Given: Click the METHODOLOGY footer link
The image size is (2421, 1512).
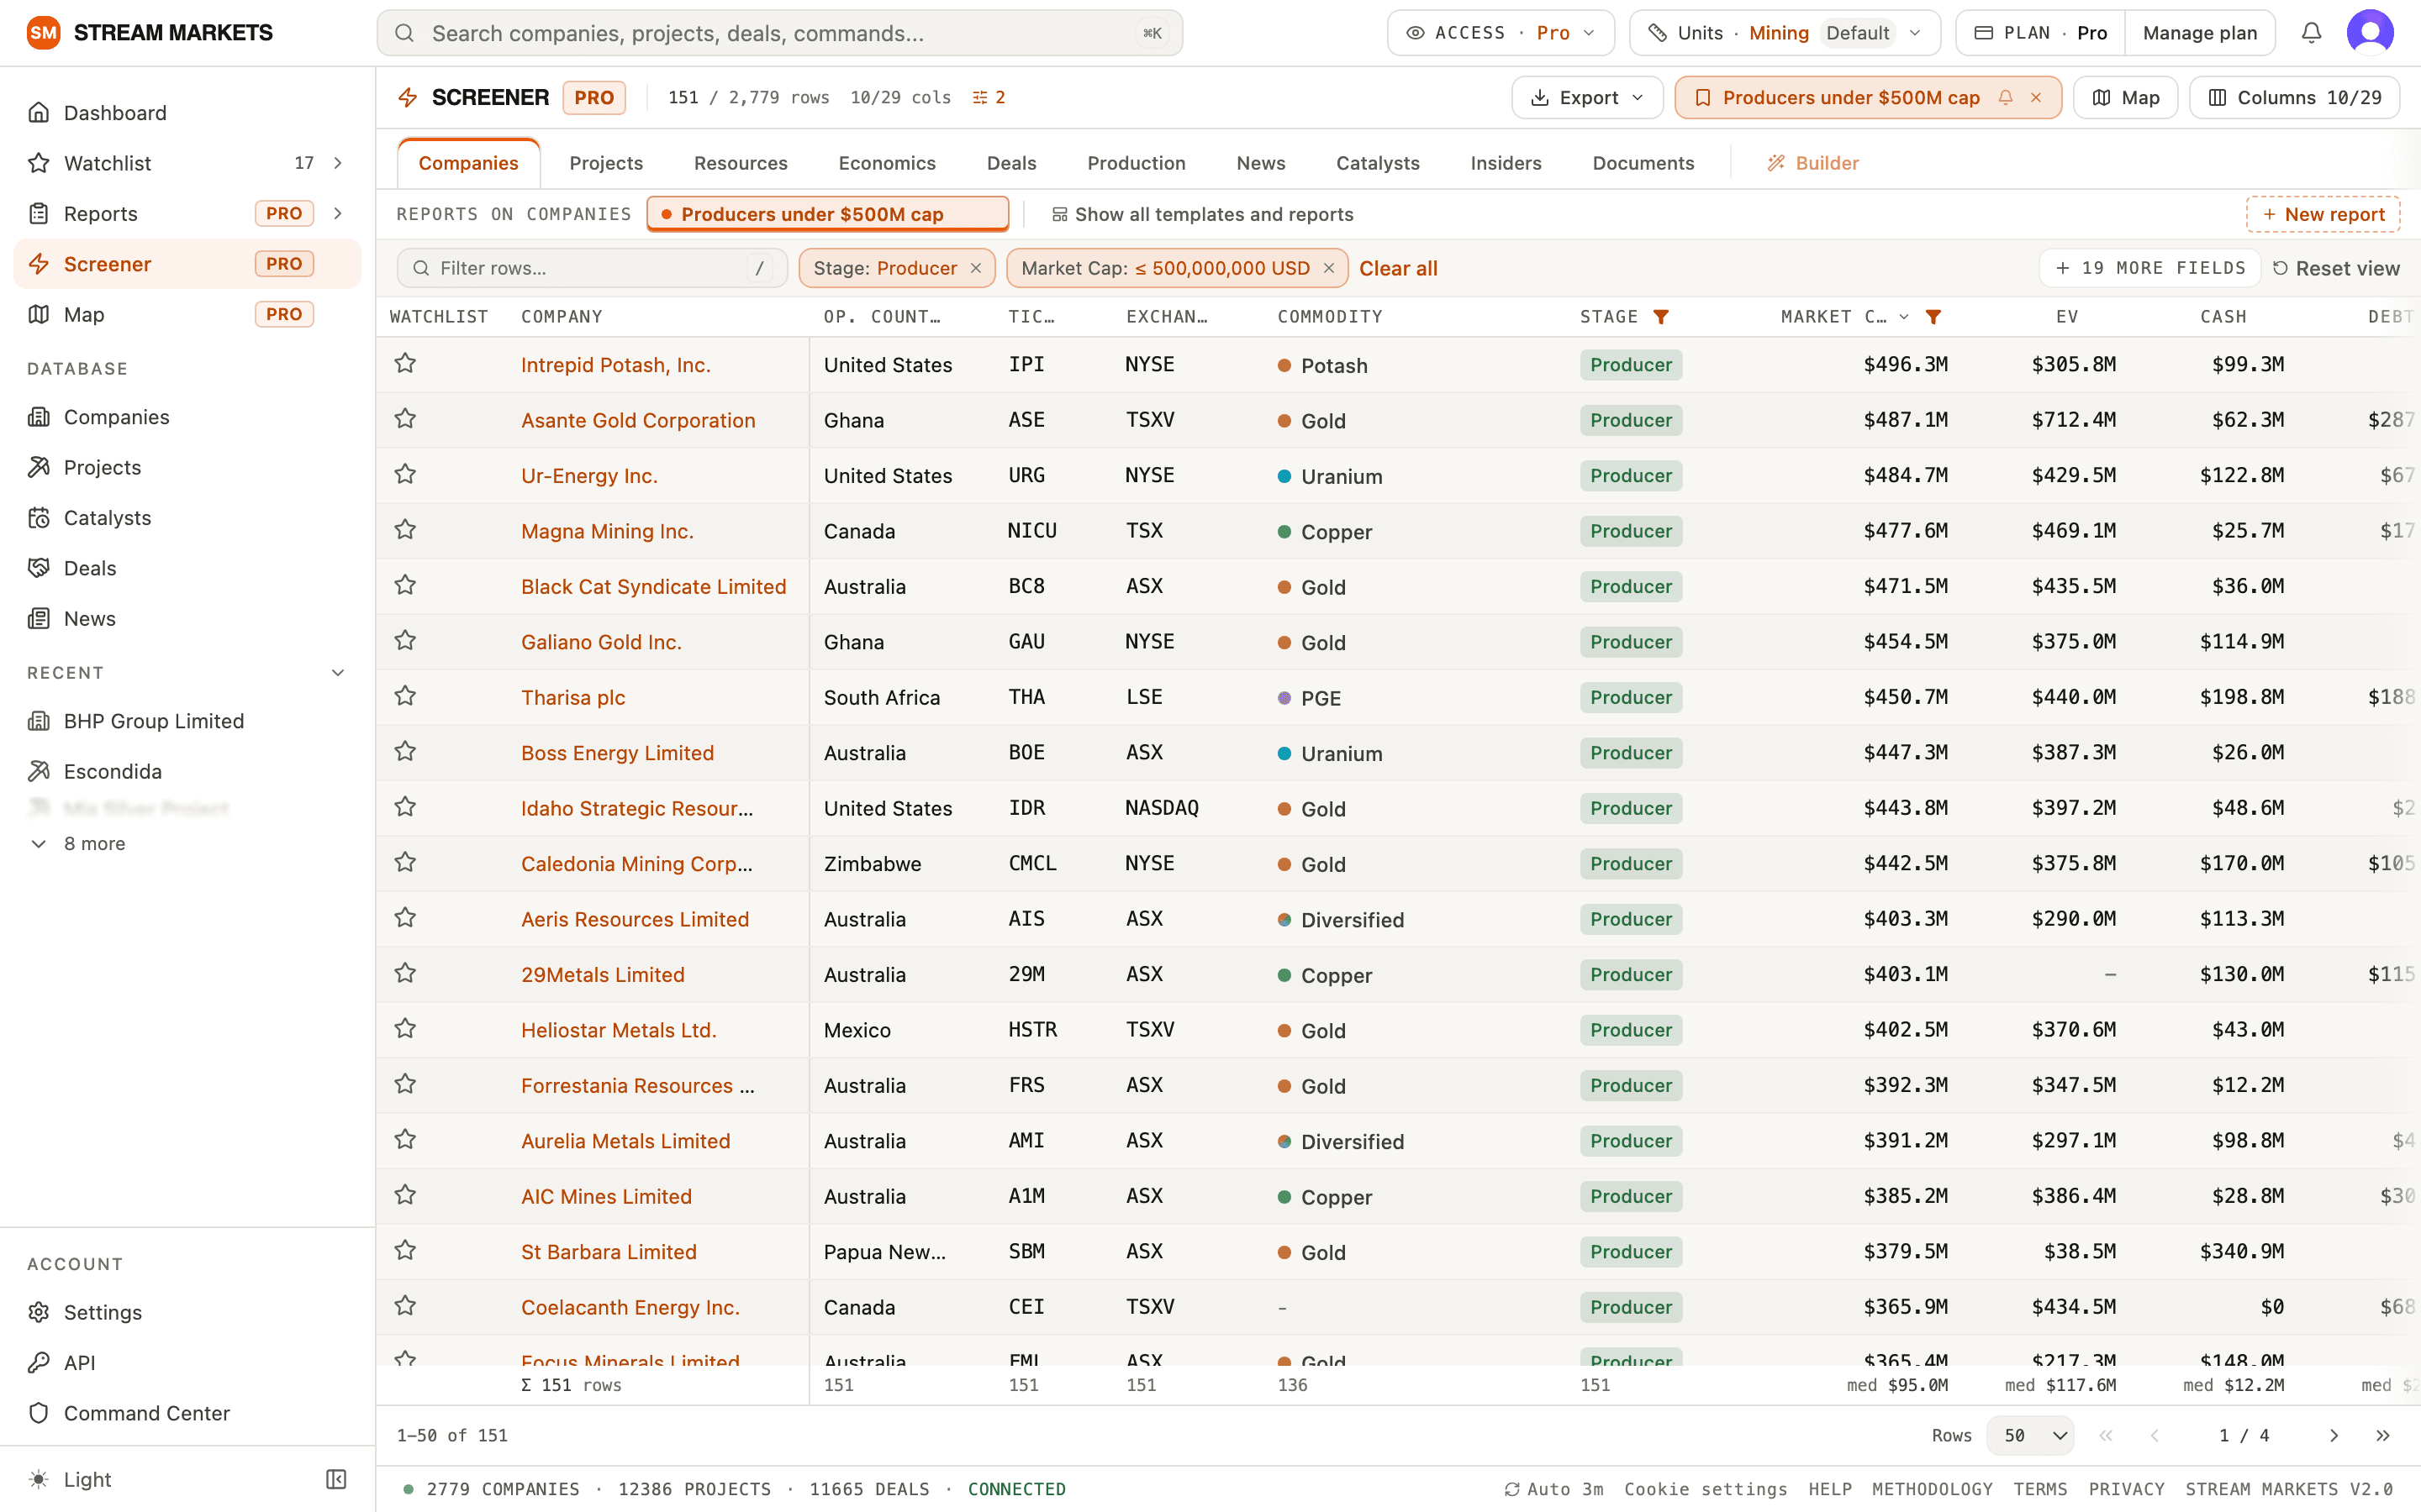Looking at the screenshot, I should click(1932, 1489).
